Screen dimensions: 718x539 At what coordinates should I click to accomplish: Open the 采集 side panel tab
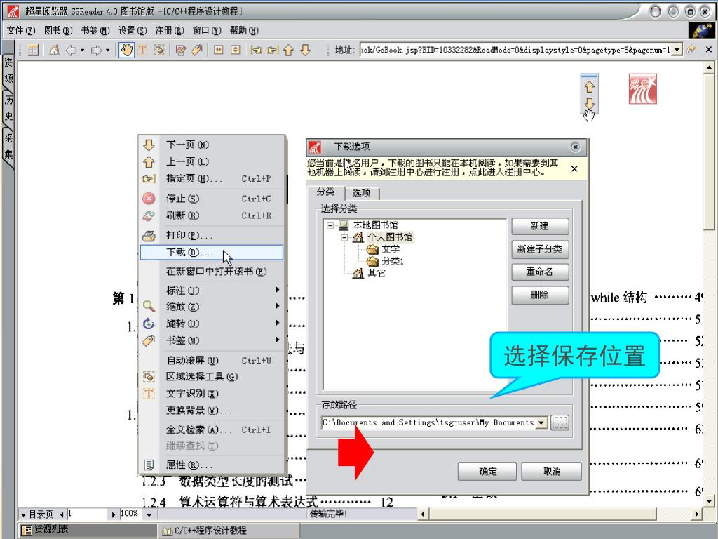click(x=8, y=146)
